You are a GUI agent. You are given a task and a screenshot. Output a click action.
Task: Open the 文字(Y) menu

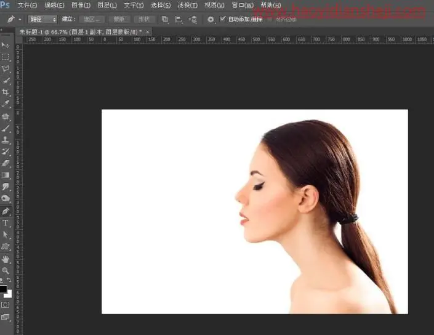tap(134, 6)
